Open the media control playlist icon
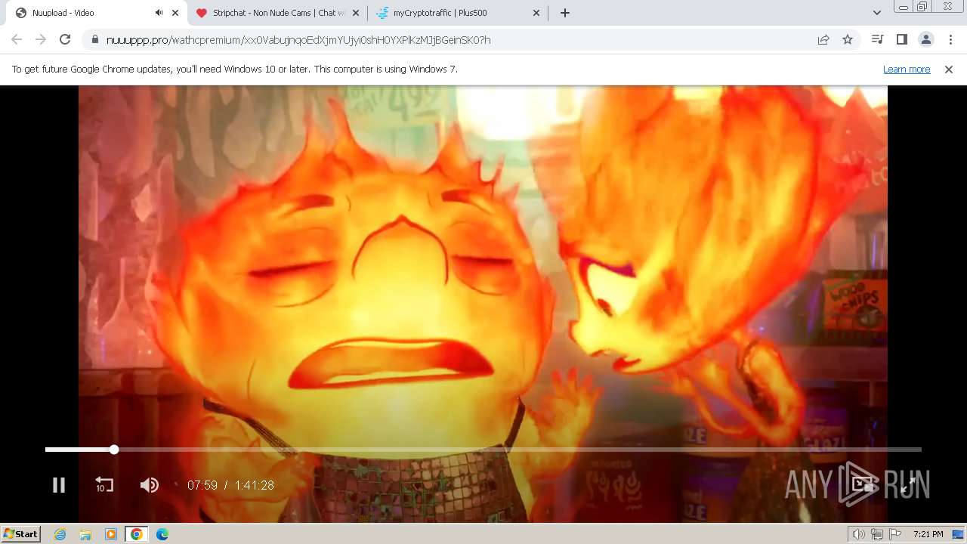Viewport: 967px width, 544px height. tap(878, 39)
